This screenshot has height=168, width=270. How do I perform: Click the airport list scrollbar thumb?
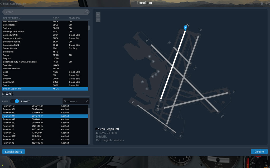point(89,28)
